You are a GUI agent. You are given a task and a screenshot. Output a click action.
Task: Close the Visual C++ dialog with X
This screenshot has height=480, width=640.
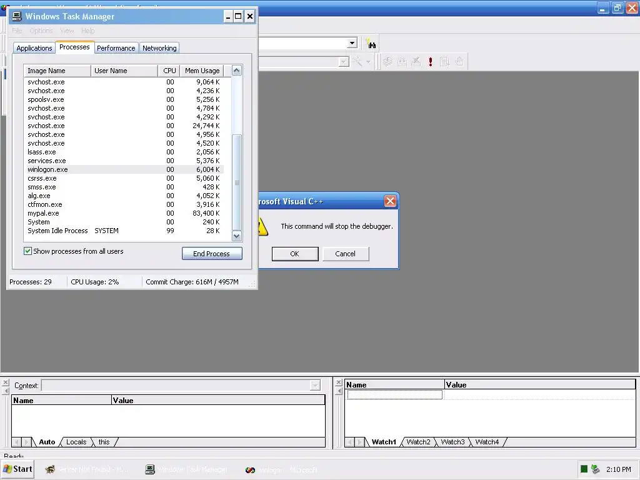pyautogui.click(x=390, y=201)
